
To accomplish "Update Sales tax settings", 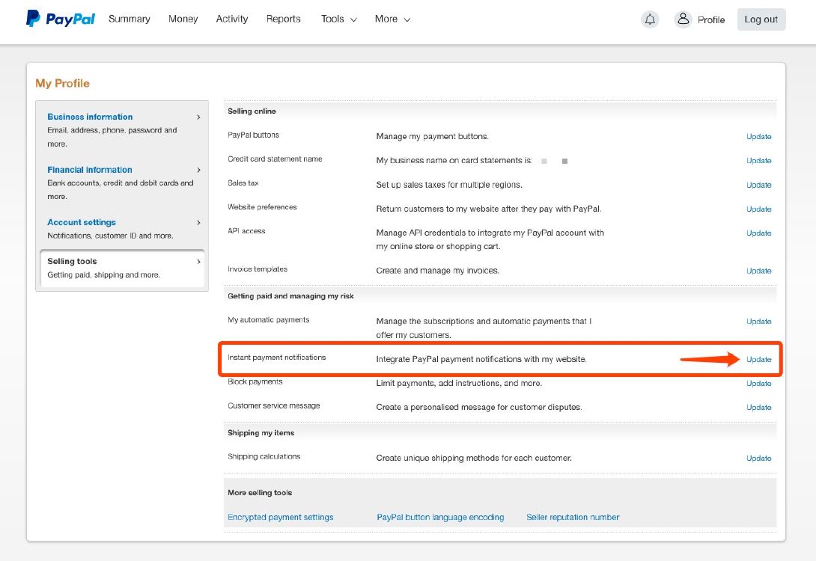I will coord(759,185).
